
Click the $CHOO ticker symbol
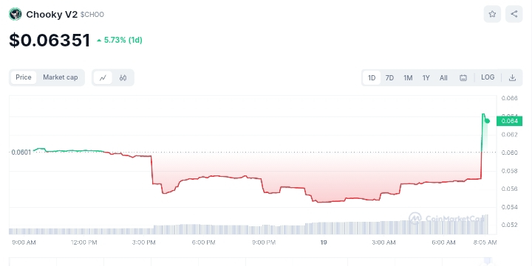[x=92, y=15]
